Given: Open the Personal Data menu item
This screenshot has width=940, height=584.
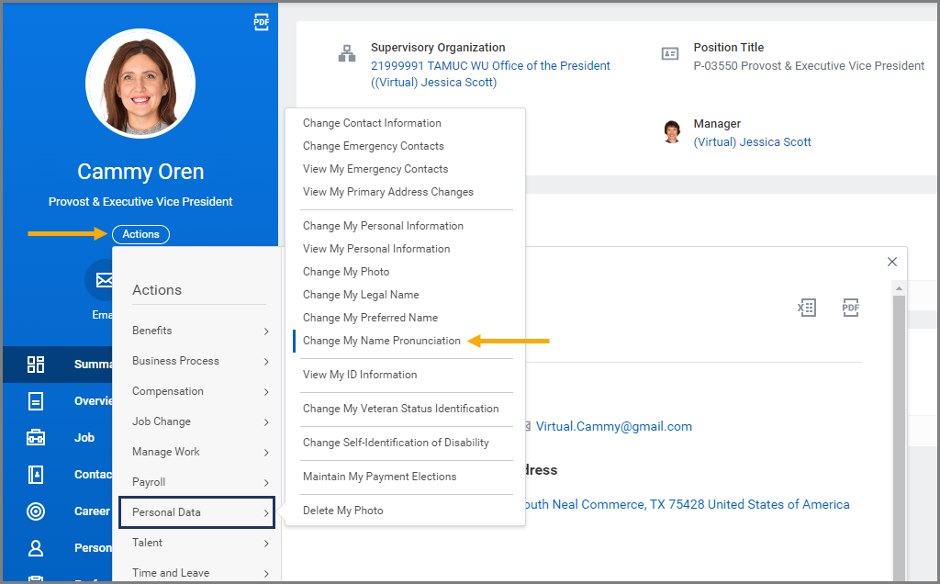Looking at the screenshot, I should point(196,512).
